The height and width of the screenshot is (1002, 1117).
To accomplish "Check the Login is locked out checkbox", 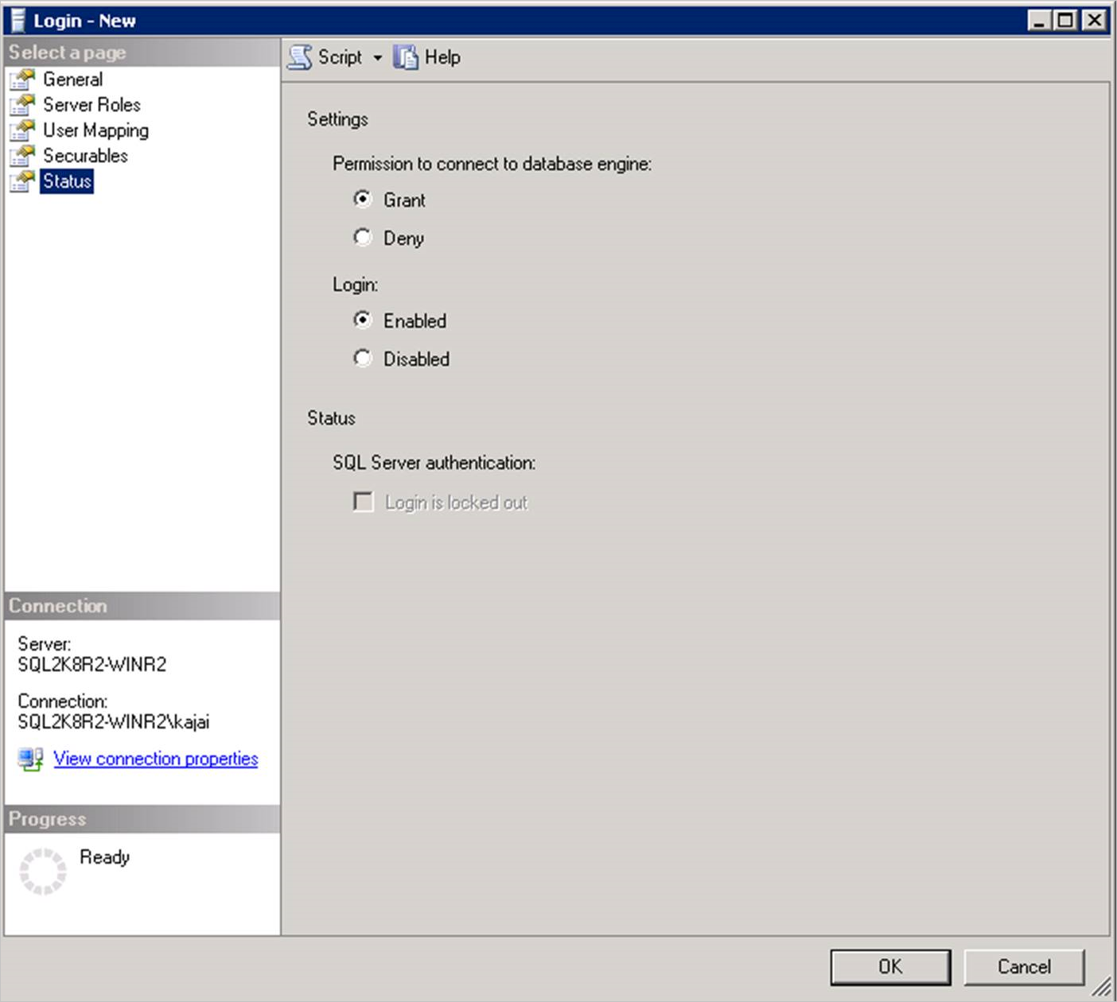I will point(363,501).
